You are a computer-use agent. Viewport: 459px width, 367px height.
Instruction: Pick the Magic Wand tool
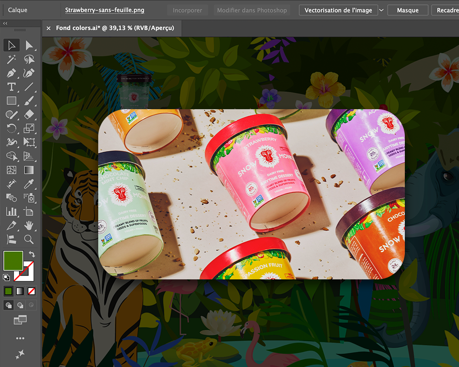(11, 60)
